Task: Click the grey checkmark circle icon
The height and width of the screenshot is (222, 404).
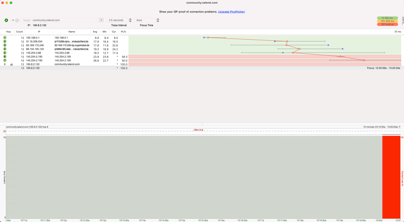Action: tap(17, 20)
